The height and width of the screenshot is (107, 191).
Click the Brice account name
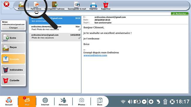click(x=5, y=22)
